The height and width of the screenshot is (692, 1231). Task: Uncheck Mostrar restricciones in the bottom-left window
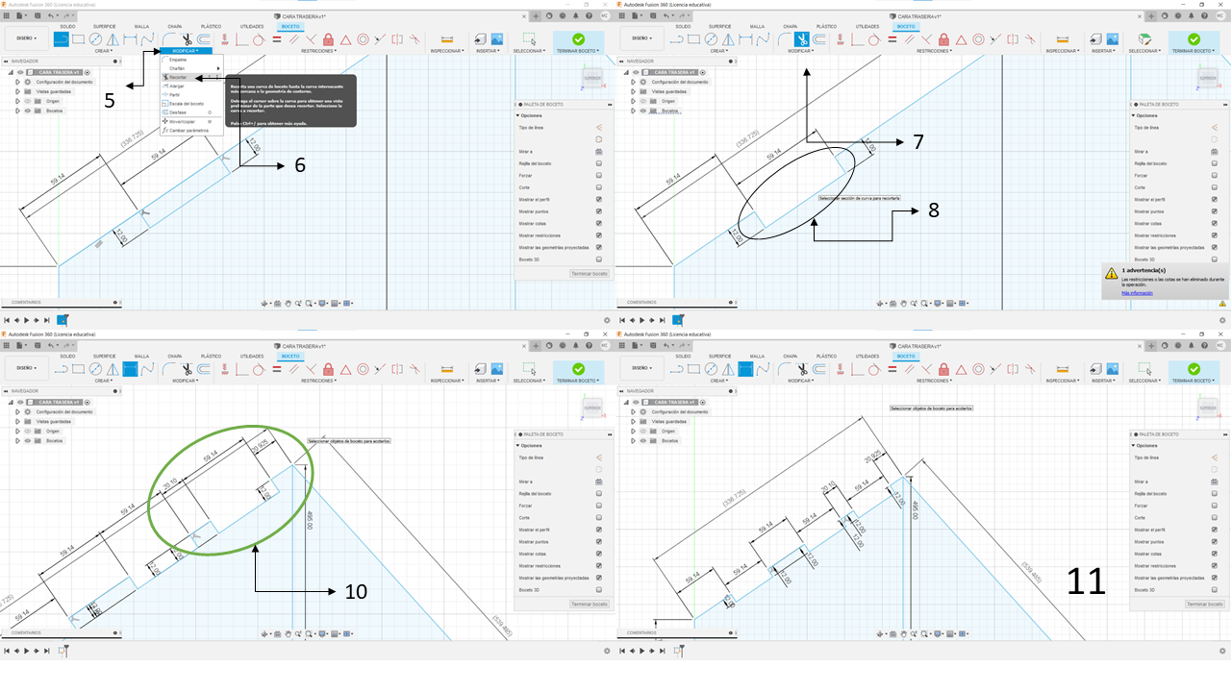598,566
